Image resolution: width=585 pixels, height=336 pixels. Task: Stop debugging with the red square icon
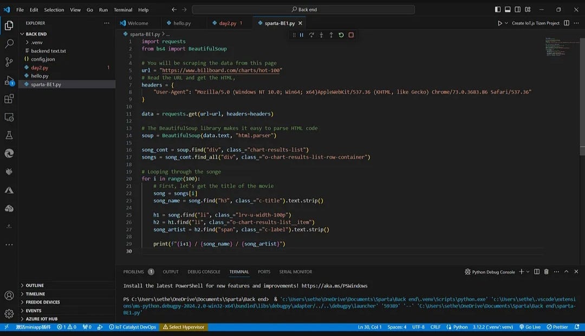pyautogui.click(x=350, y=35)
